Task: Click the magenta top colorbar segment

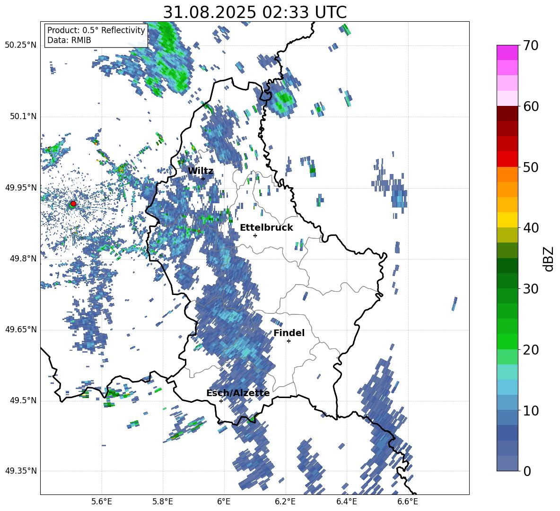Action: (x=507, y=53)
